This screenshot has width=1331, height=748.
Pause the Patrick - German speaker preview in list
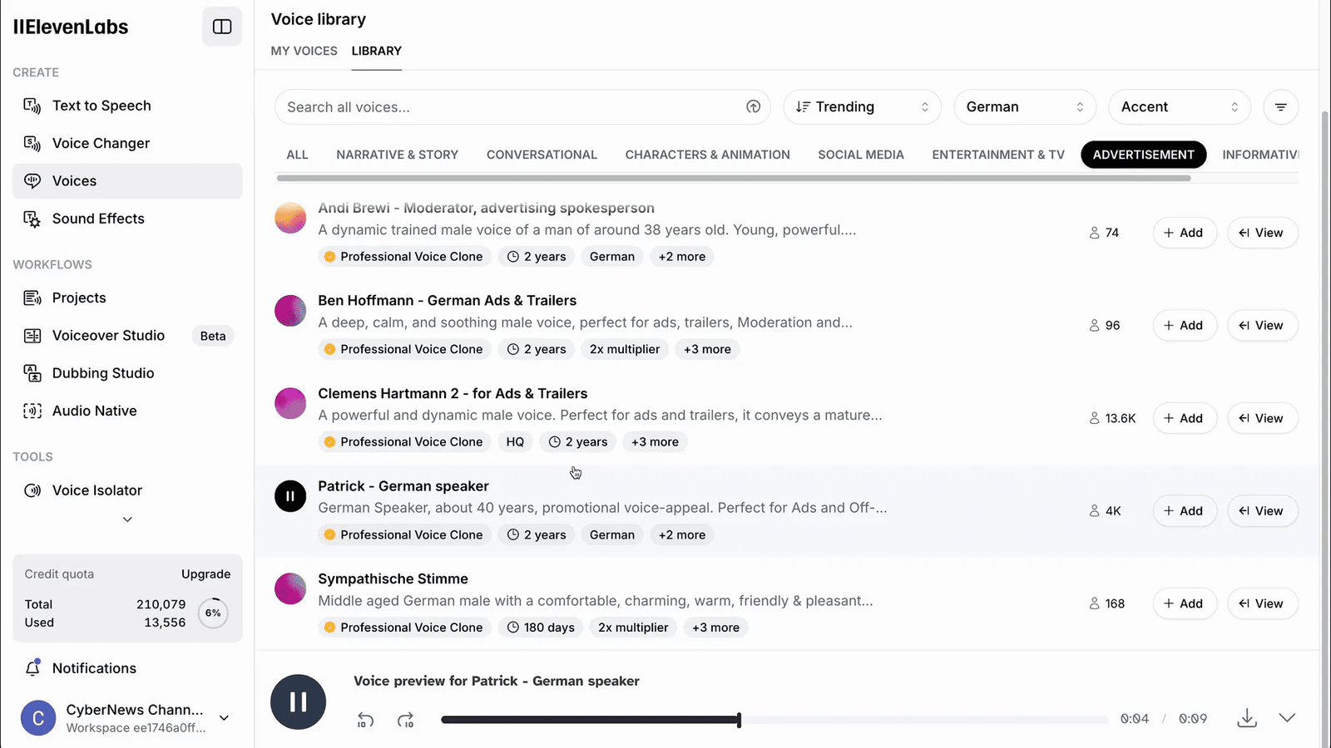tap(290, 496)
